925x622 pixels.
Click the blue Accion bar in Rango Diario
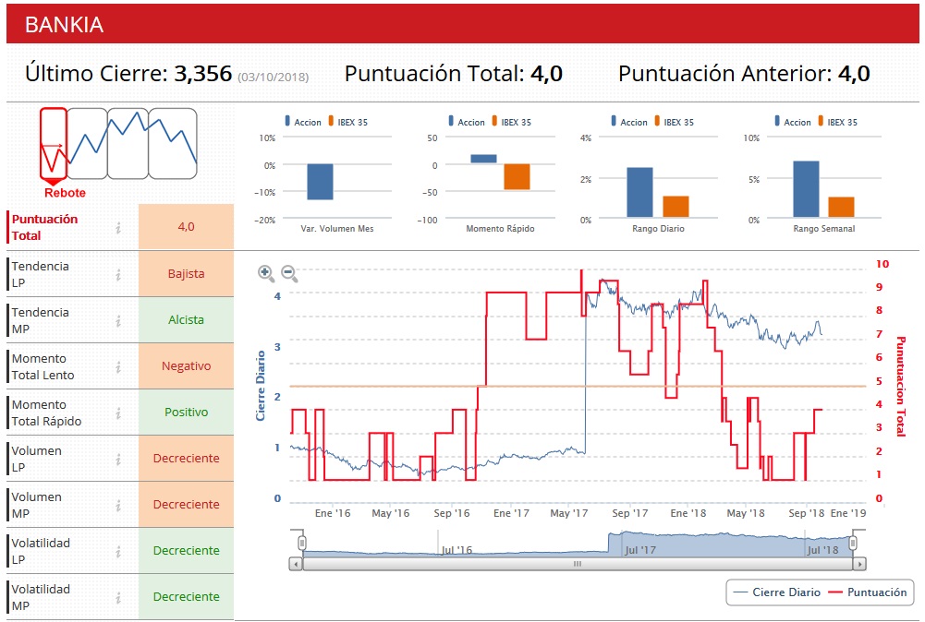(x=640, y=193)
